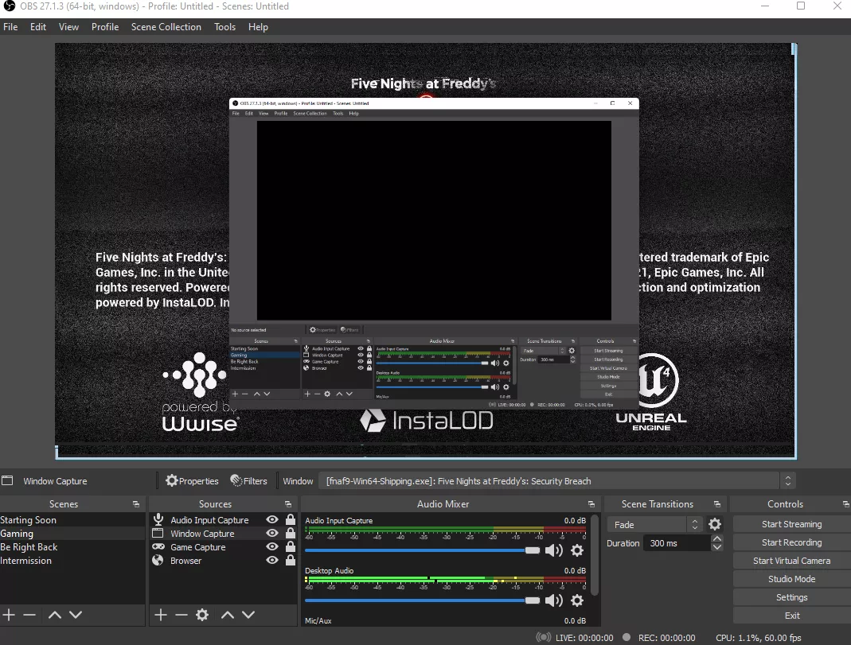Open the Fade transition dropdown

pos(654,524)
